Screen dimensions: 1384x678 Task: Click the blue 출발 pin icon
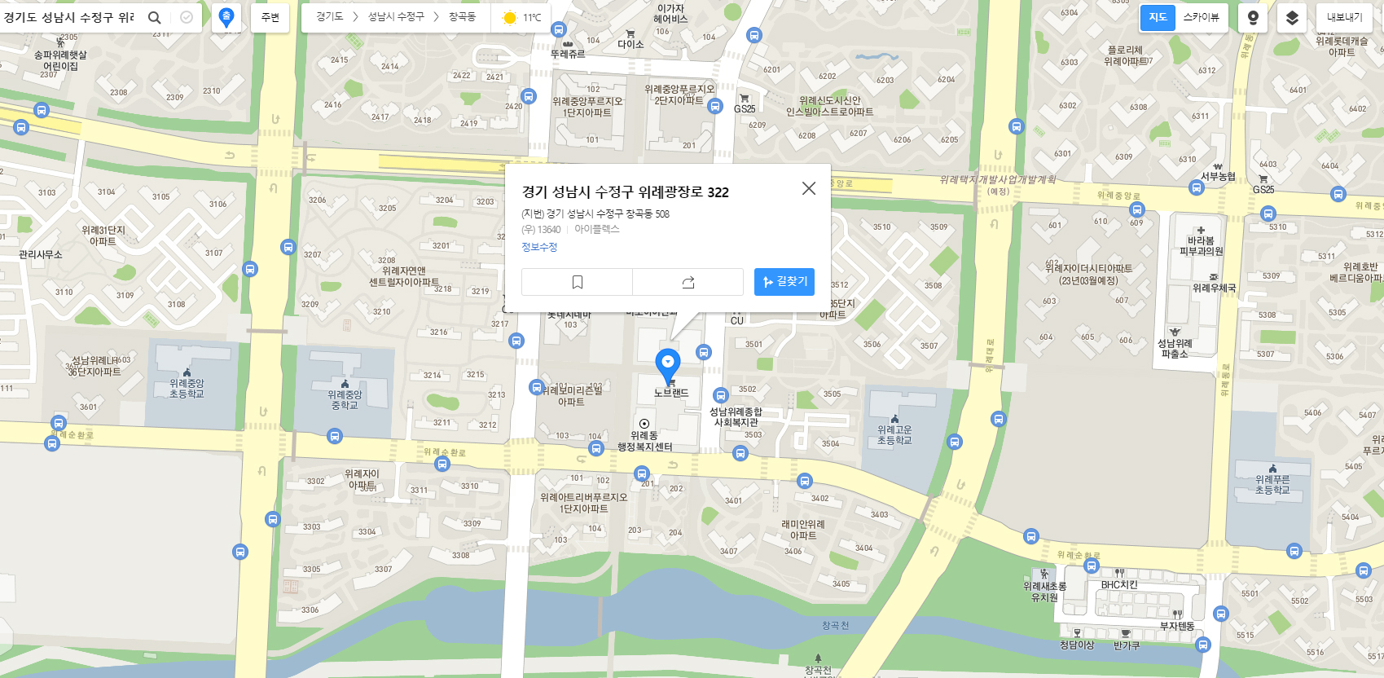coord(226,16)
